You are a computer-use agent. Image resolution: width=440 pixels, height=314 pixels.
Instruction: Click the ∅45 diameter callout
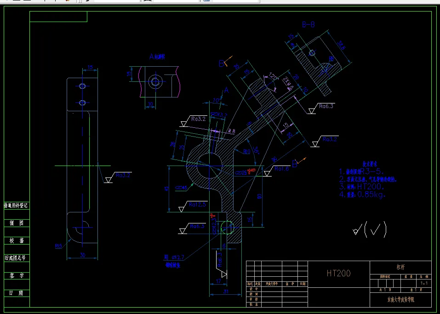(181, 188)
